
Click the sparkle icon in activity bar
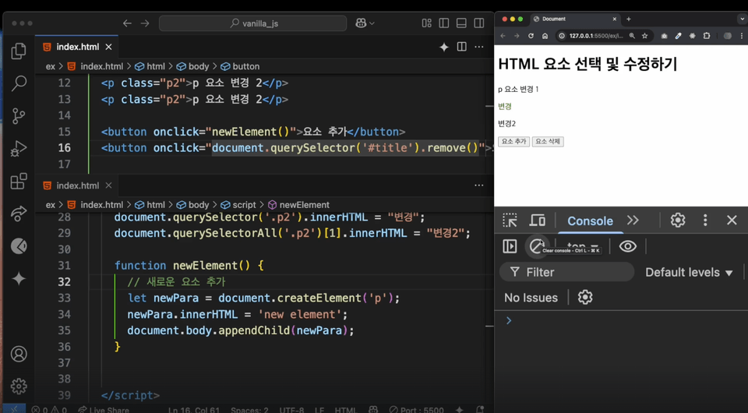[x=19, y=278]
